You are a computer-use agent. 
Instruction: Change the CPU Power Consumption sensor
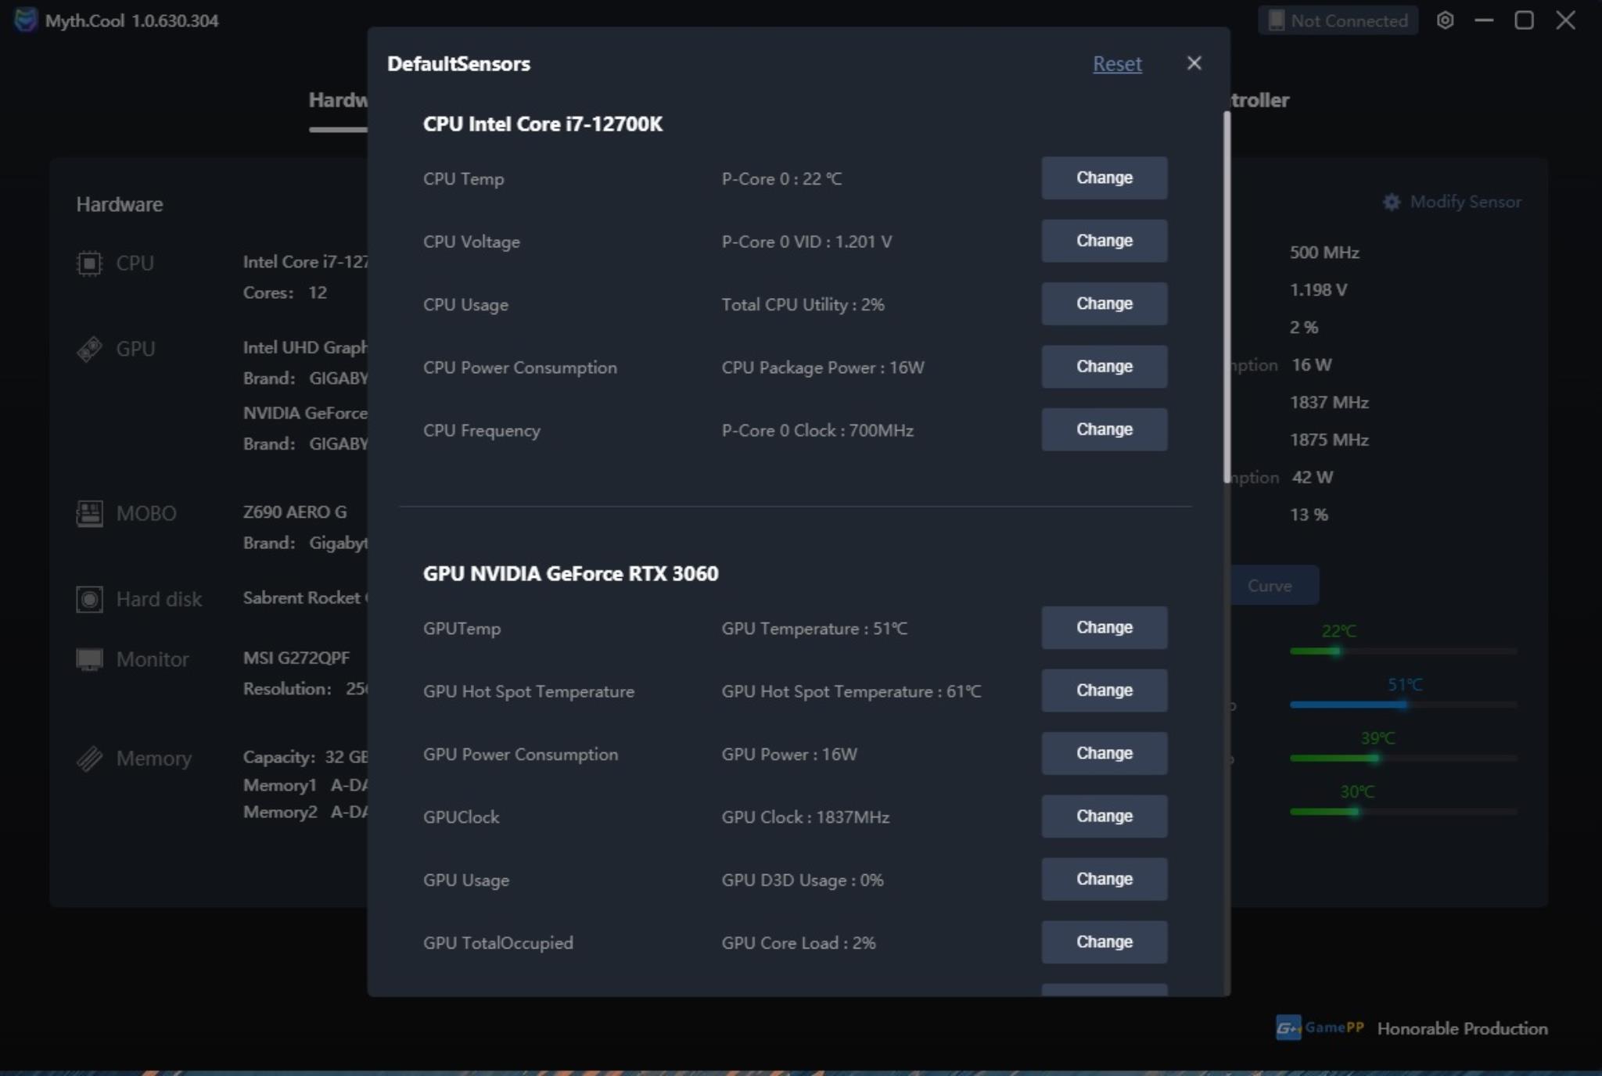pyautogui.click(x=1104, y=367)
